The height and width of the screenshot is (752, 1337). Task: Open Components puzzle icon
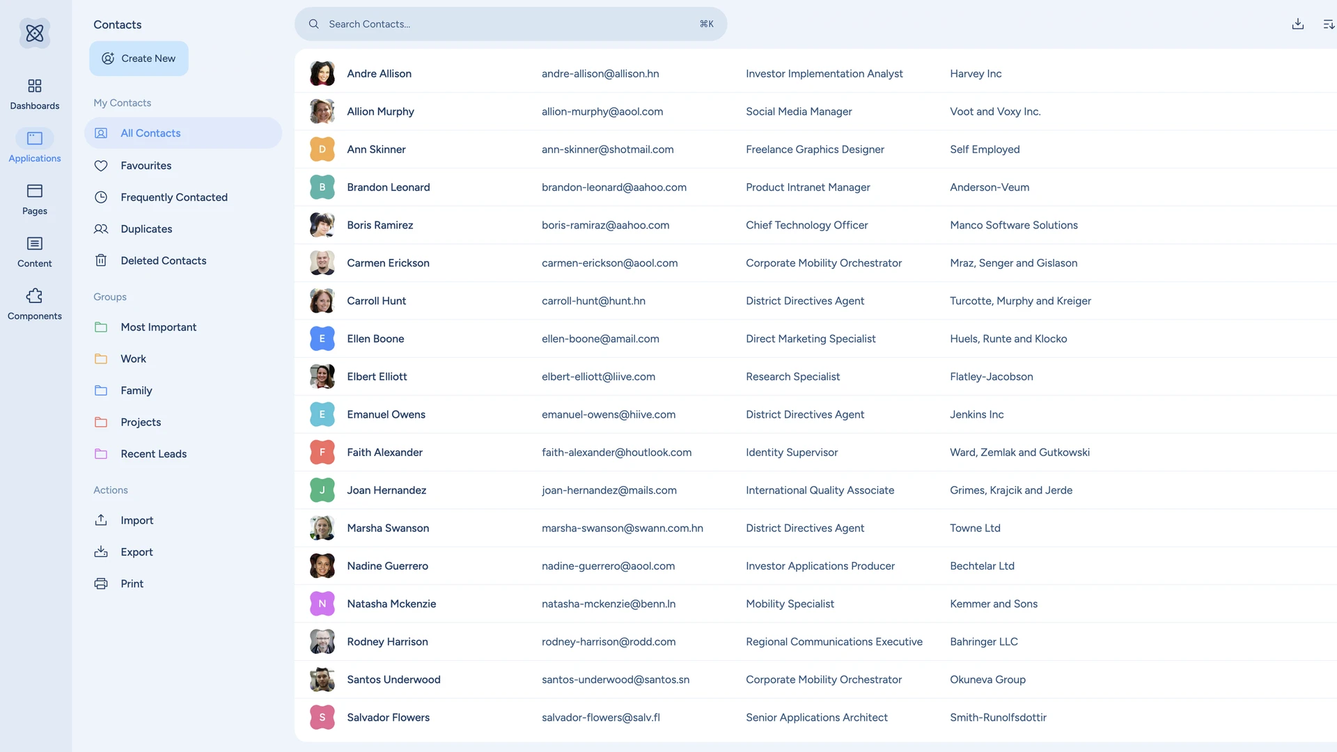(35, 296)
